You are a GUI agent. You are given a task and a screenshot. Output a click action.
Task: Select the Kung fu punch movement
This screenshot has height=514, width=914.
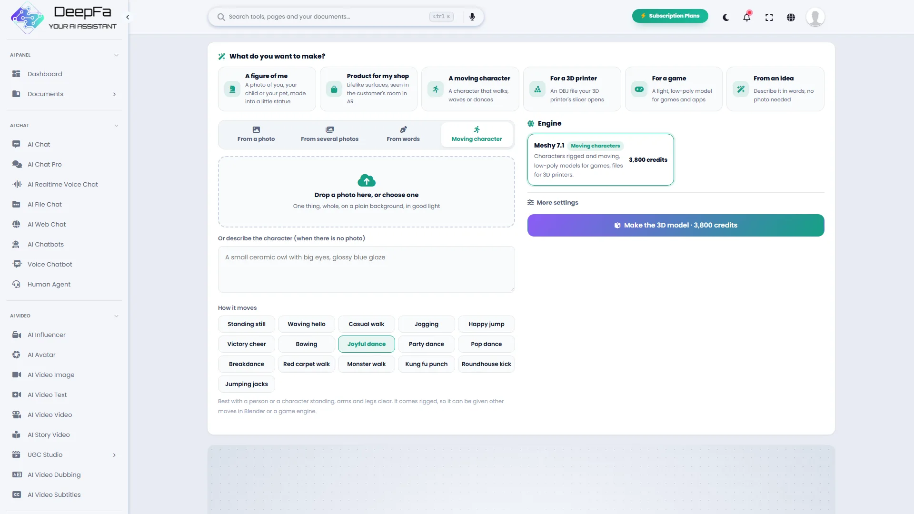coord(427,364)
